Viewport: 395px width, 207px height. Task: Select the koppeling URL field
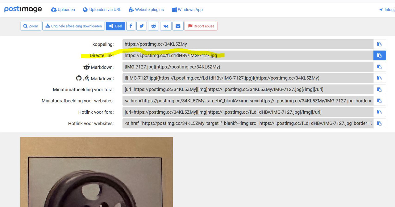pyautogui.click(x=248, y=44)
